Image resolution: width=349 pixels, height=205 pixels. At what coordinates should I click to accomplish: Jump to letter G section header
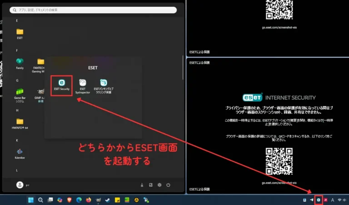(x=17, y=80)
